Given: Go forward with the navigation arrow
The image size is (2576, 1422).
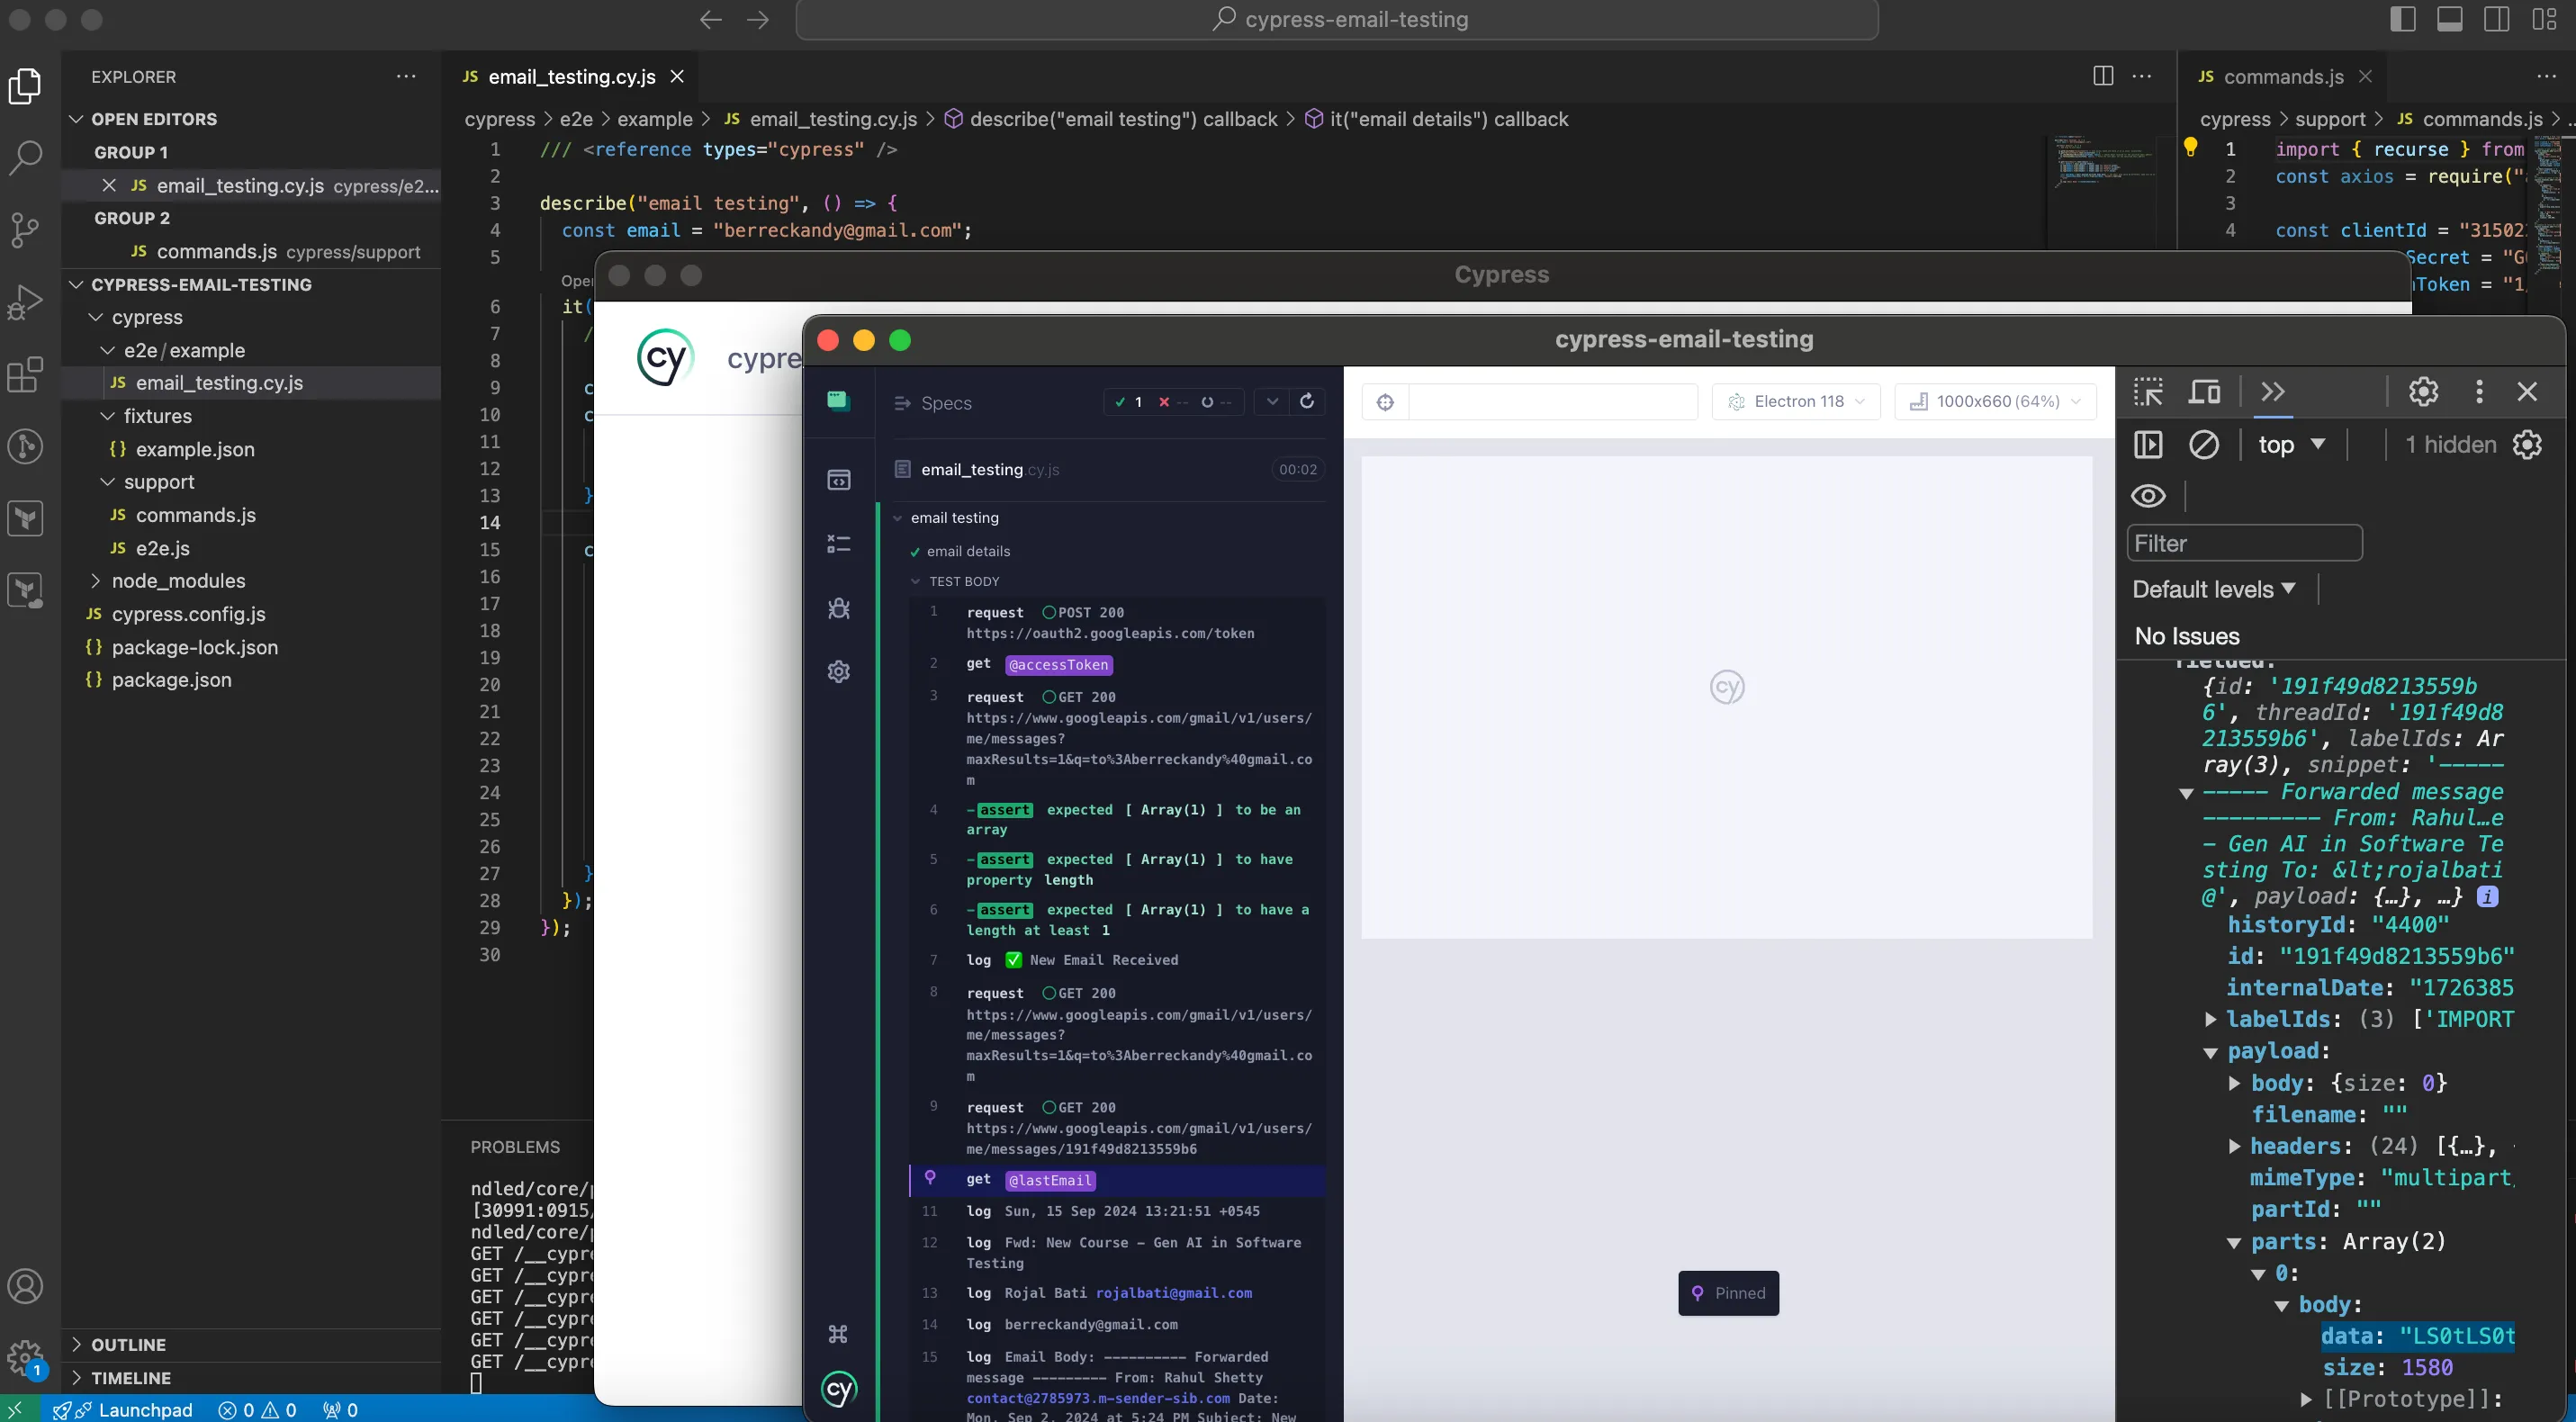Looking at the screenshot, I should click(x=758, y=20).
